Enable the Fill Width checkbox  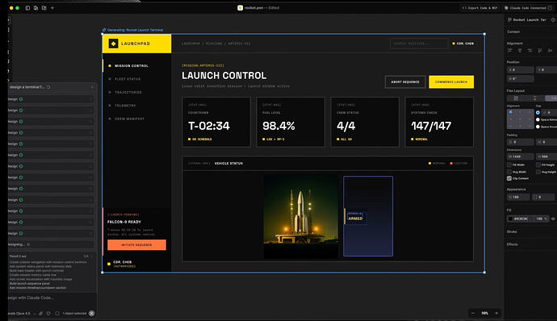(x=509, y=165)
